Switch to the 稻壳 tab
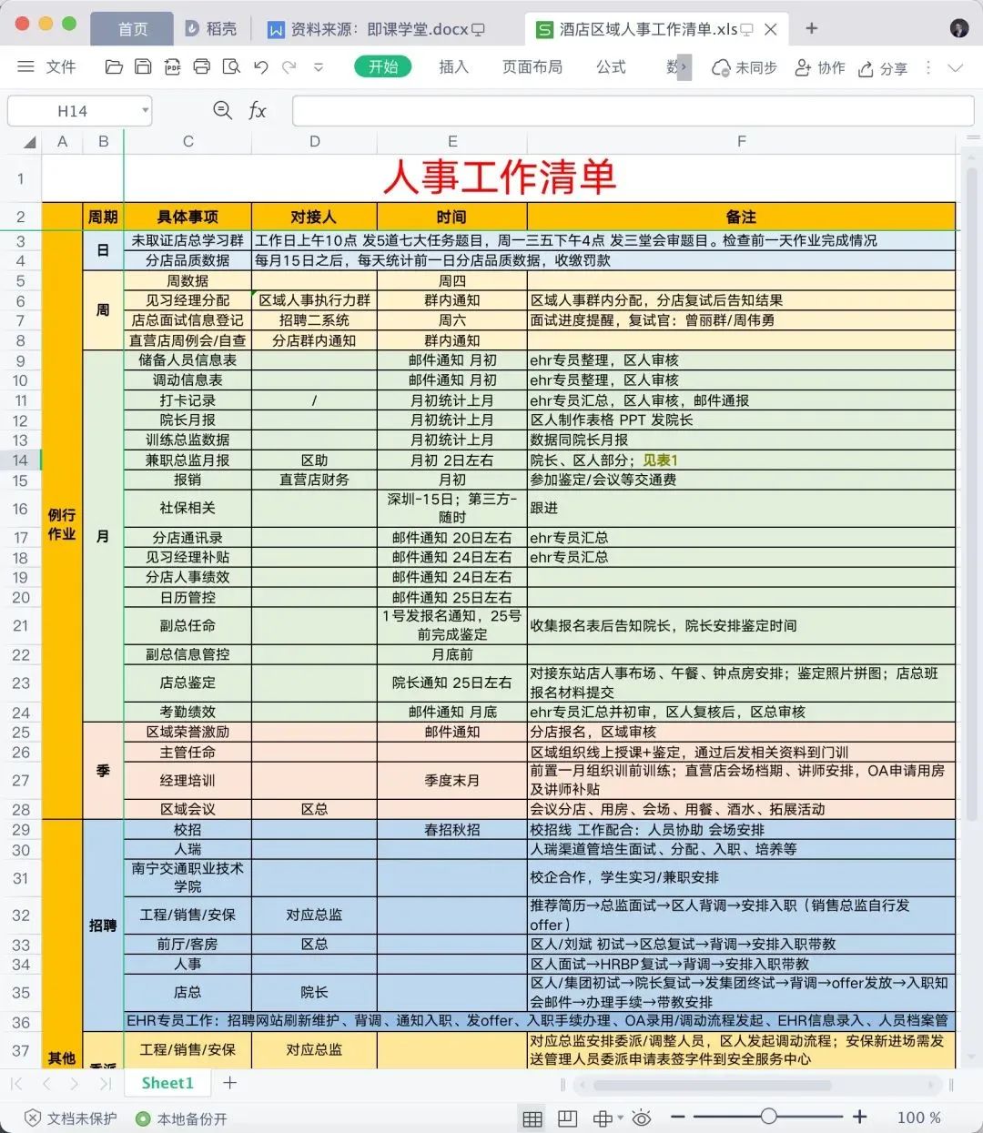983x1133 pixels. (x=211, y=29)
